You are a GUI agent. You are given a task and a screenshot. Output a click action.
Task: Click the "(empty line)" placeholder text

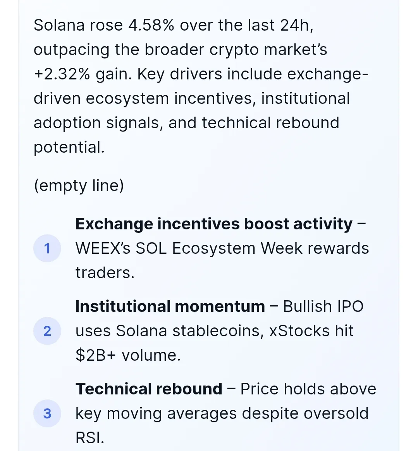(79, 185)
